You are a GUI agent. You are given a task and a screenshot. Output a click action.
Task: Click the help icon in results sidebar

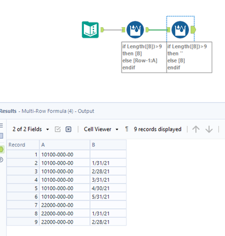(x=1, y=159)
